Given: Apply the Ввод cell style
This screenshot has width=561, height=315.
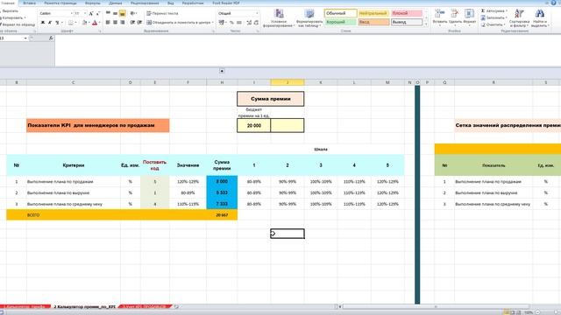Looking at the screenshot, I should pos(373,22).
